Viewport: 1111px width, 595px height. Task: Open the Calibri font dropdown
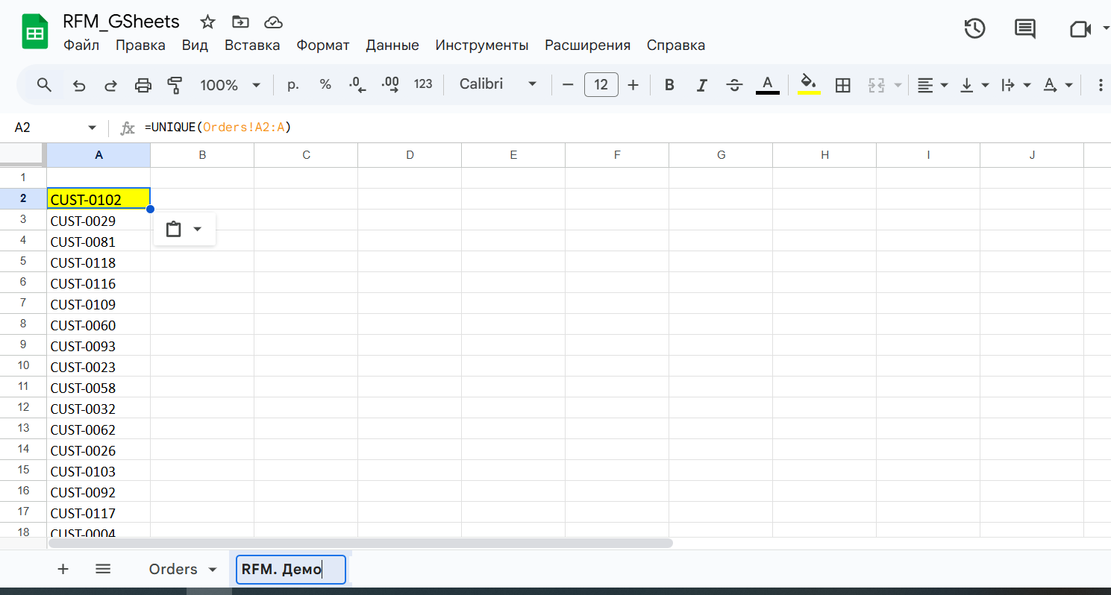point(498,84)
